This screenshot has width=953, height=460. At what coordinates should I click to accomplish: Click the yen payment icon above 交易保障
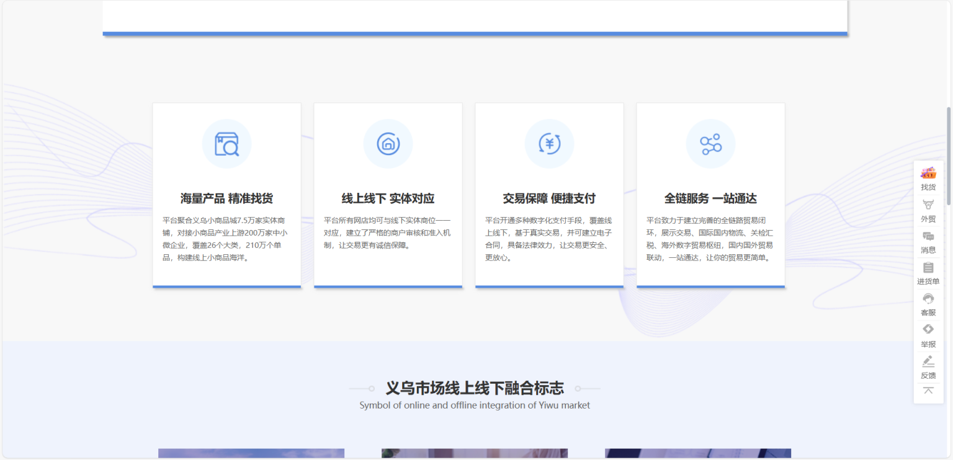click(x=549, y=144)
